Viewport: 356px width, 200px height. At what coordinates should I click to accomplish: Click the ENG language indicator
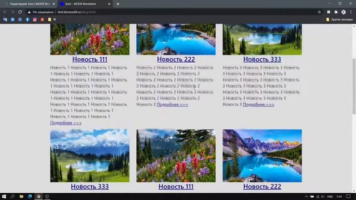coord(330,197)
